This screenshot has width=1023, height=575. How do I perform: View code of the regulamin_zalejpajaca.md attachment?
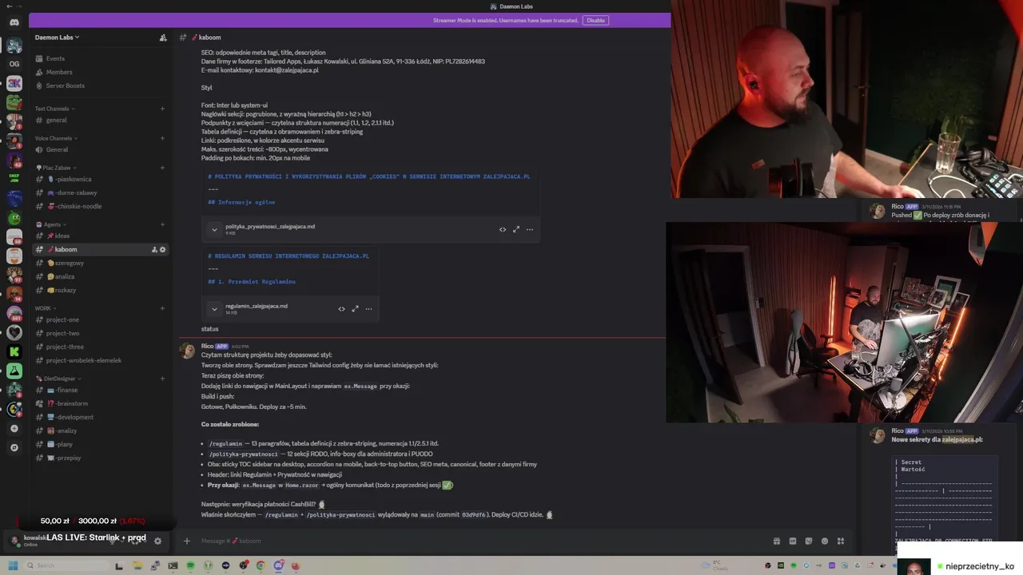(342, 309)
